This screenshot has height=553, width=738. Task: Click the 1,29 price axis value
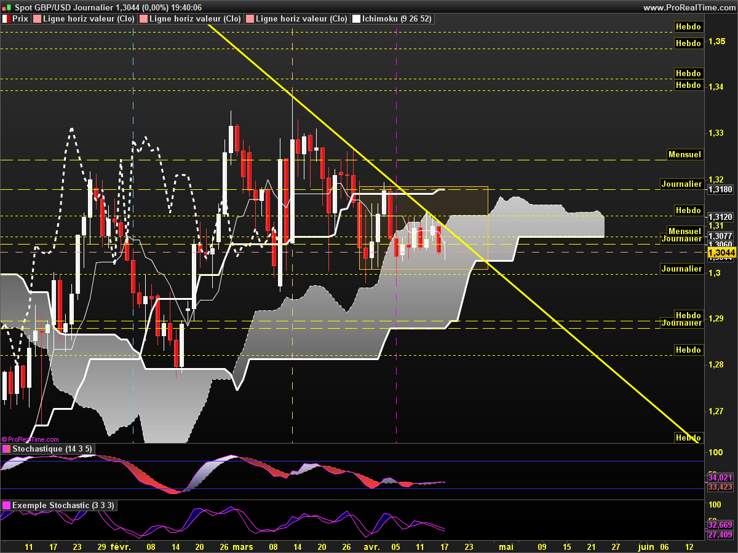716,318
